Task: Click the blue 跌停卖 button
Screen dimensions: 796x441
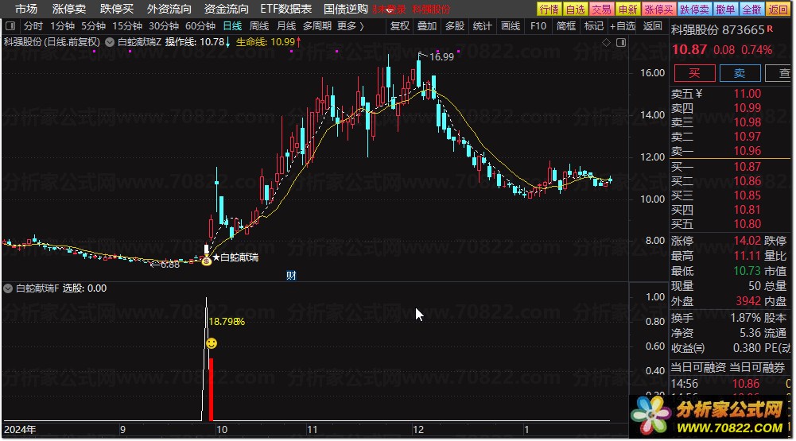Action: click(x=694, y=9)
